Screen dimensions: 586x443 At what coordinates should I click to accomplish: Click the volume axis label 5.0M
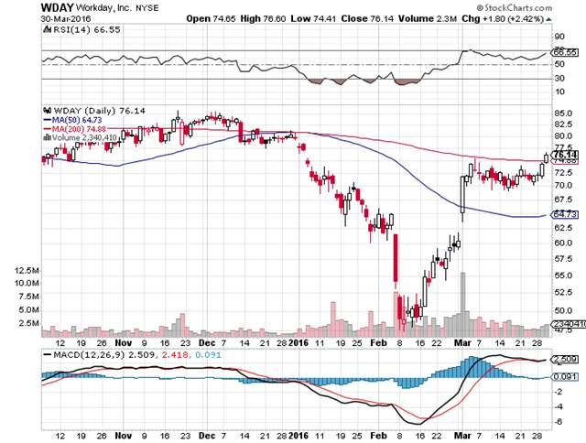point(28,310)
